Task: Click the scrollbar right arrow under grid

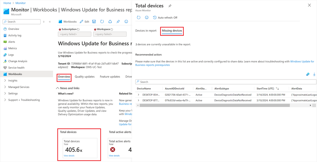Action: click(x=311, y=106)
